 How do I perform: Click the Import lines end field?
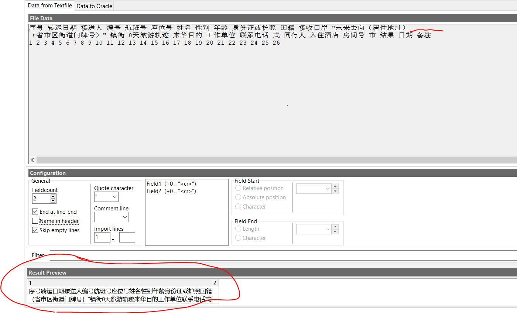pyautogui.click(x=127, y=237)
